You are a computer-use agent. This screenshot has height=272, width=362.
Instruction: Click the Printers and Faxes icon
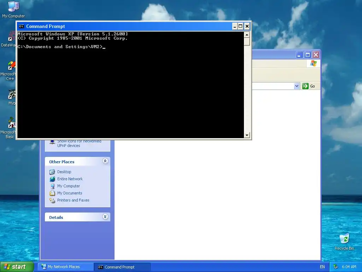52,200
